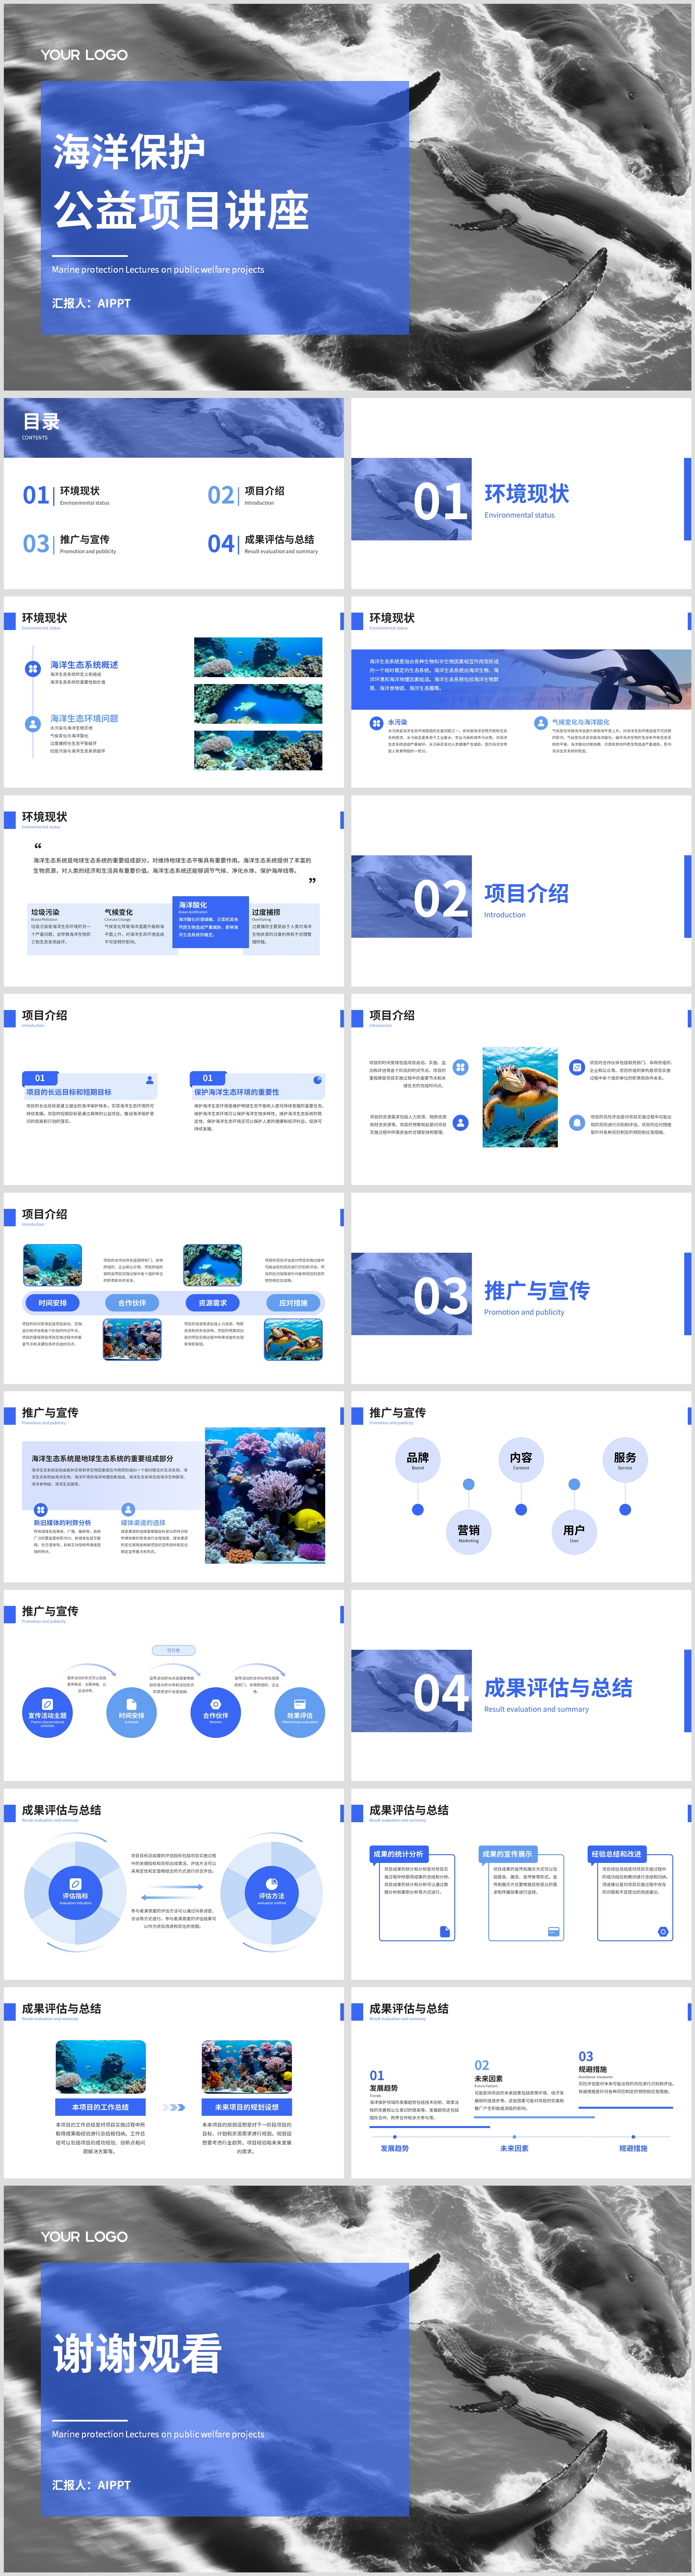Viewport: 695px width, 2576px height.
Task: Click the 服务 Service circle
Action: tap(625, 1460)
